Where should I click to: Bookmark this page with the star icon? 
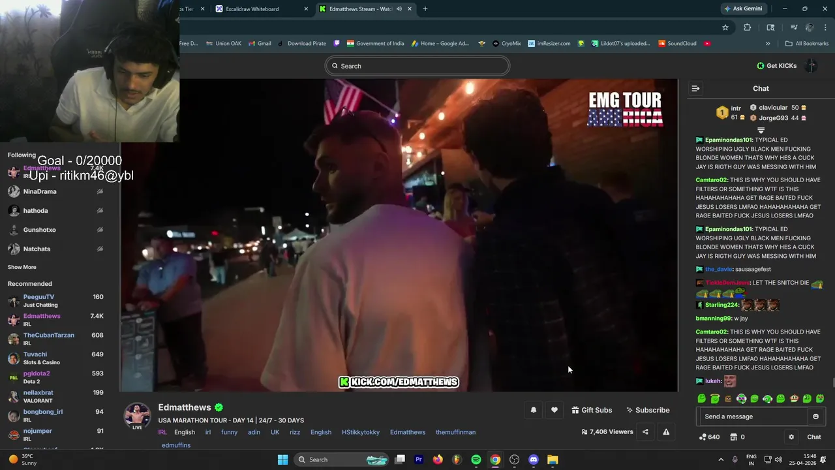click(x=725, y=27)
